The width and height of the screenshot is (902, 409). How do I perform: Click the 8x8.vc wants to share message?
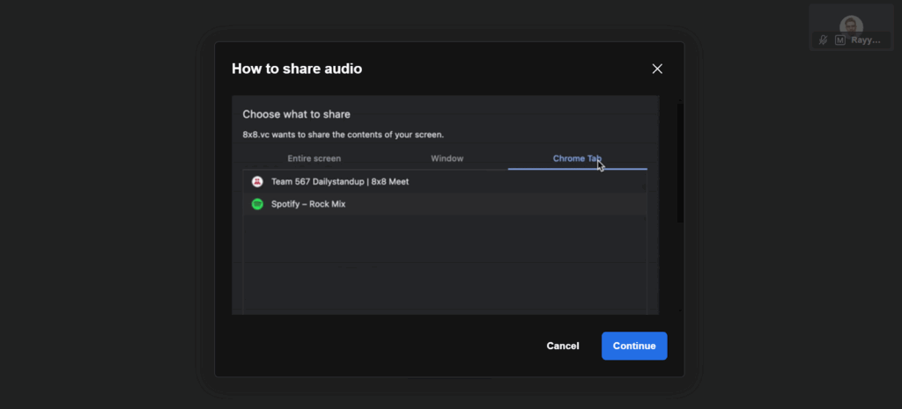point(343,135)
